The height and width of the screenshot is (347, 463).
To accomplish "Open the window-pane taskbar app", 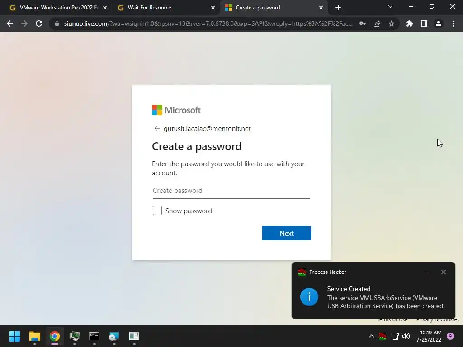I will (134, 336).
